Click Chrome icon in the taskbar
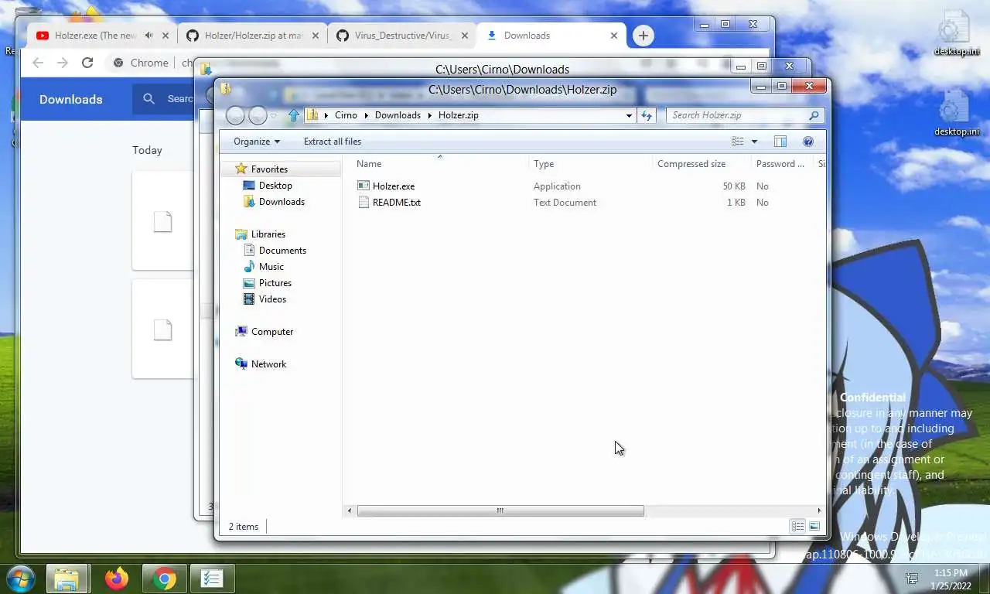The width and height of the screenshot is (990, 594). tap(164, 579)
